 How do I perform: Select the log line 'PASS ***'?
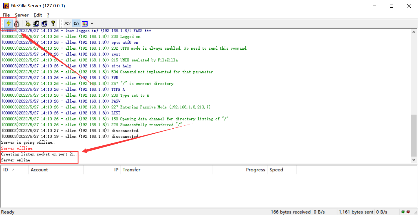pos(76,31)
